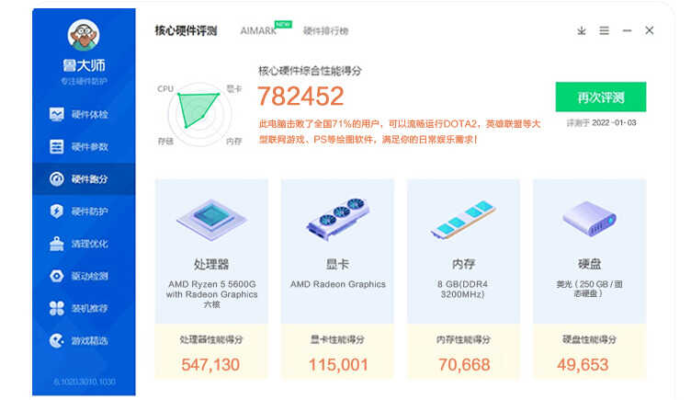Click the 内存 card title
The height and width of the screenshot is (400, 691).
pyautogui.click(x=463, y=264)
